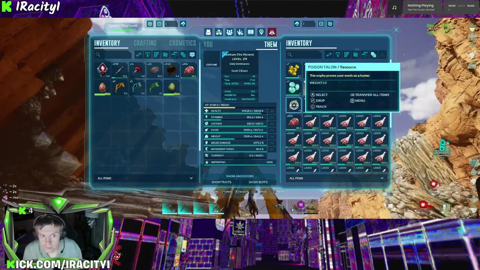Click right inventory search field
Screen dimensions: 480x270
[x=304, y=55]
